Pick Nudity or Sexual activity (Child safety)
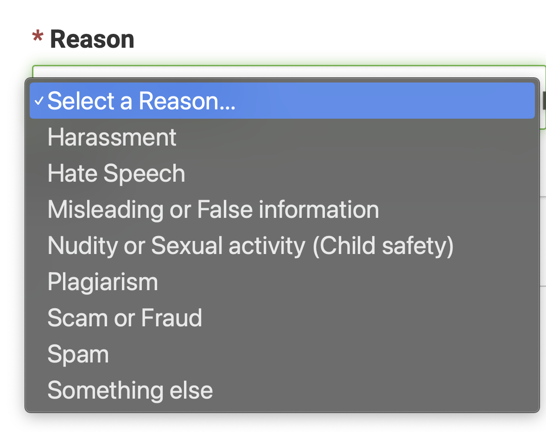The width and height of the screenshot is (546, 432). coord(250,245)
